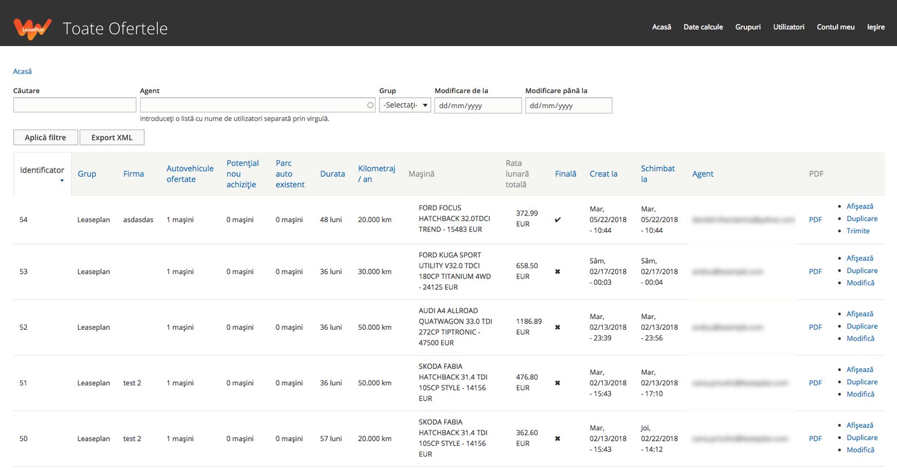This screenshot has width=897, height=470.
Task: Open the Modificare până la date field
Action: point(568,105)
